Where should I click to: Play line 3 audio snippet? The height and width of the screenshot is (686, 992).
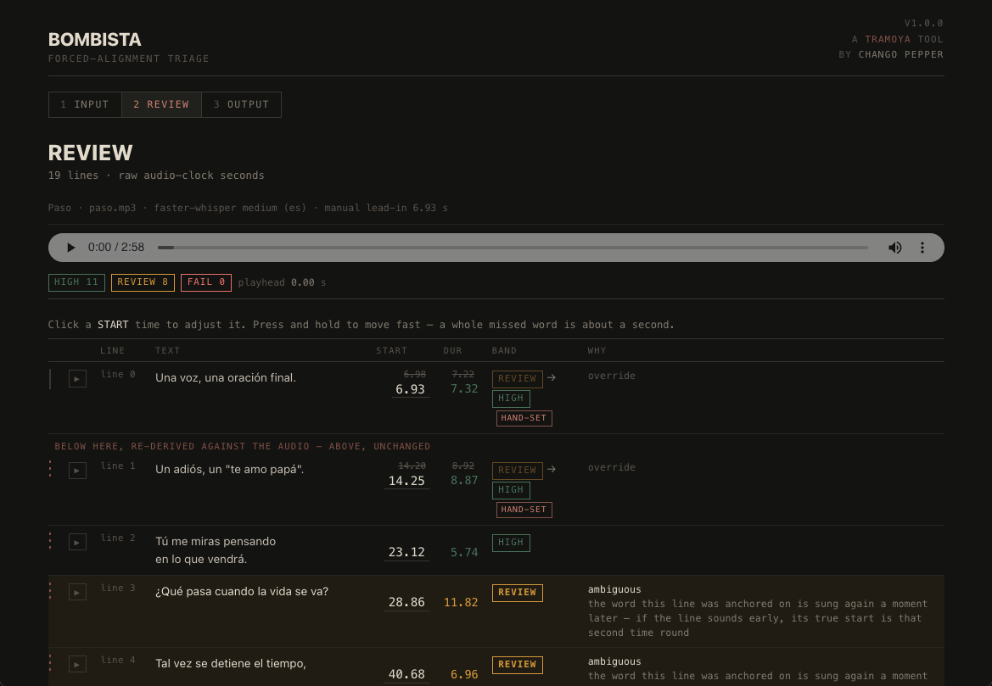[77, 592]
